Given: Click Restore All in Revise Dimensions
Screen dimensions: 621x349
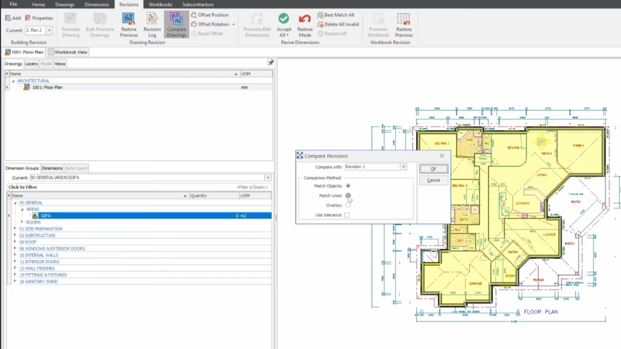Looking at the screenshot, I should tap(332, 34).
